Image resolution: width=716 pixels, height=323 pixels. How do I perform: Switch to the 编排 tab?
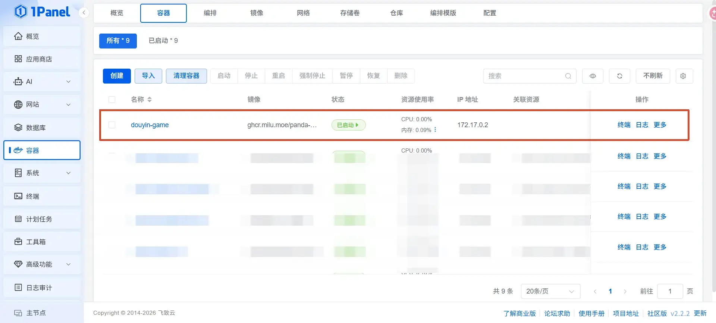(210, 13)
